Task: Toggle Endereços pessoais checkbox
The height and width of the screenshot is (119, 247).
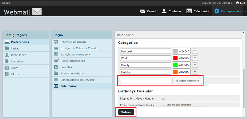Action: click(x=163, y=105)
